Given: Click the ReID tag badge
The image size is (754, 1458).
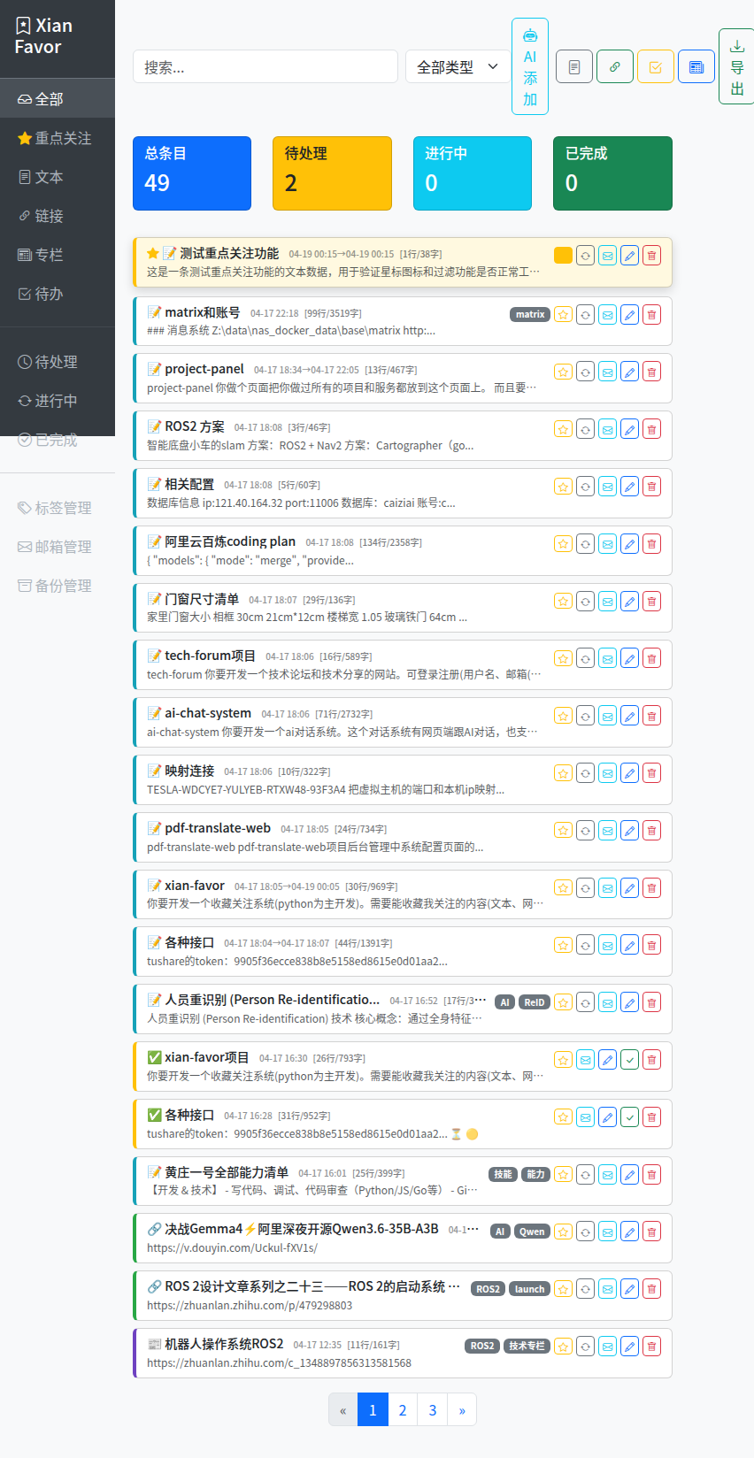Looking at the screenshot, I should pyautogui.click(x=535, y=1002).
